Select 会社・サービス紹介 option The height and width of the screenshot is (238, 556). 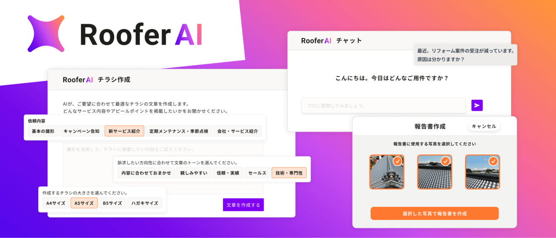238,131
